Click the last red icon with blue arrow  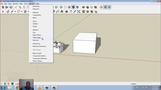pos(96,12)
